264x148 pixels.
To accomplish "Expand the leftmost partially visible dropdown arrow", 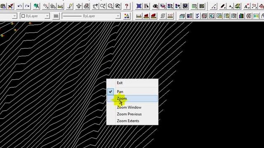I will pyautogui.click(x=14, y=16).
